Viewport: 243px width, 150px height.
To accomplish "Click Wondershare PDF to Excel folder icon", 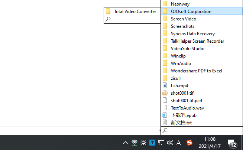I will [165, 71].
